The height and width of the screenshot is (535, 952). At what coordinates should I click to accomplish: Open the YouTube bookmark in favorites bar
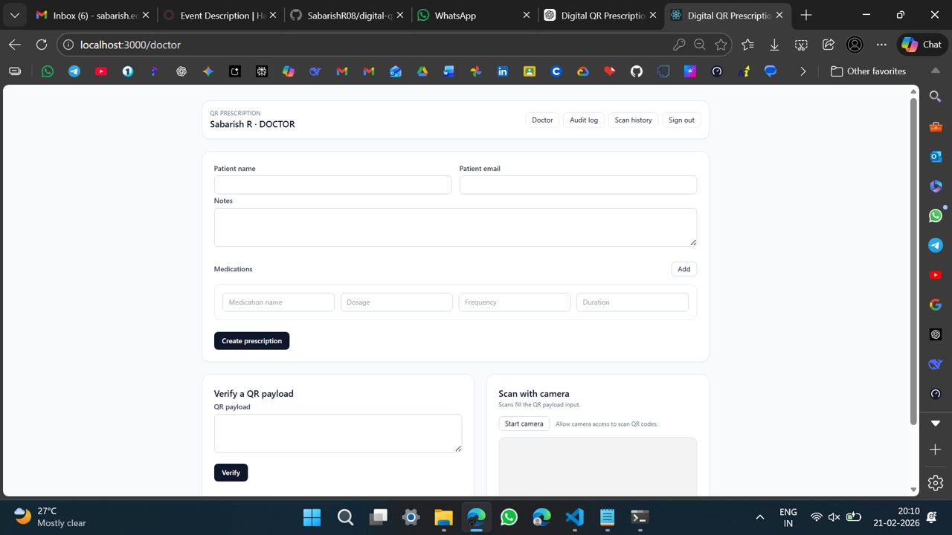(x=101, y=71)
